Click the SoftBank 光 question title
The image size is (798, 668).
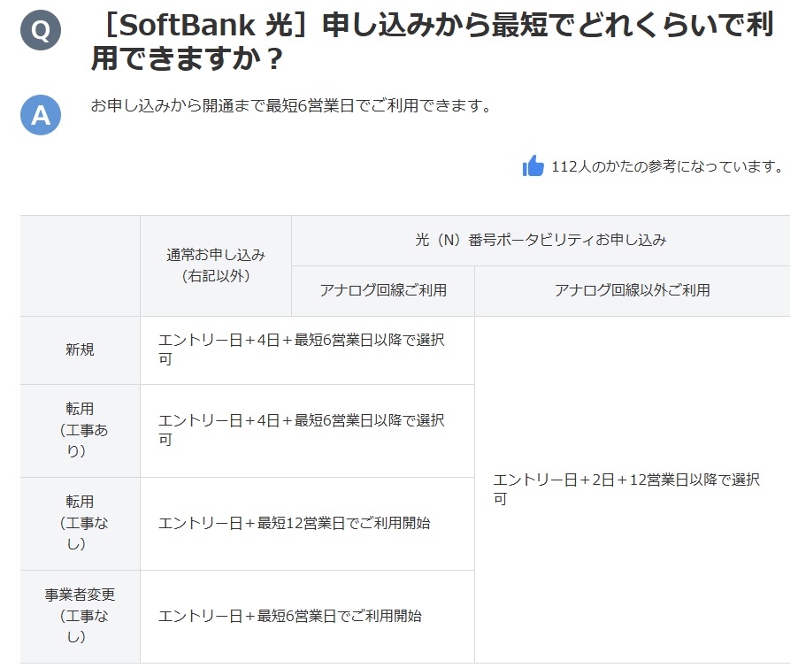pyautogui.click(x=432, y=42)
